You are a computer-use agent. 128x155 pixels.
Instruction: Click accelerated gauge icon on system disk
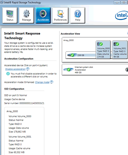(127, 70)
